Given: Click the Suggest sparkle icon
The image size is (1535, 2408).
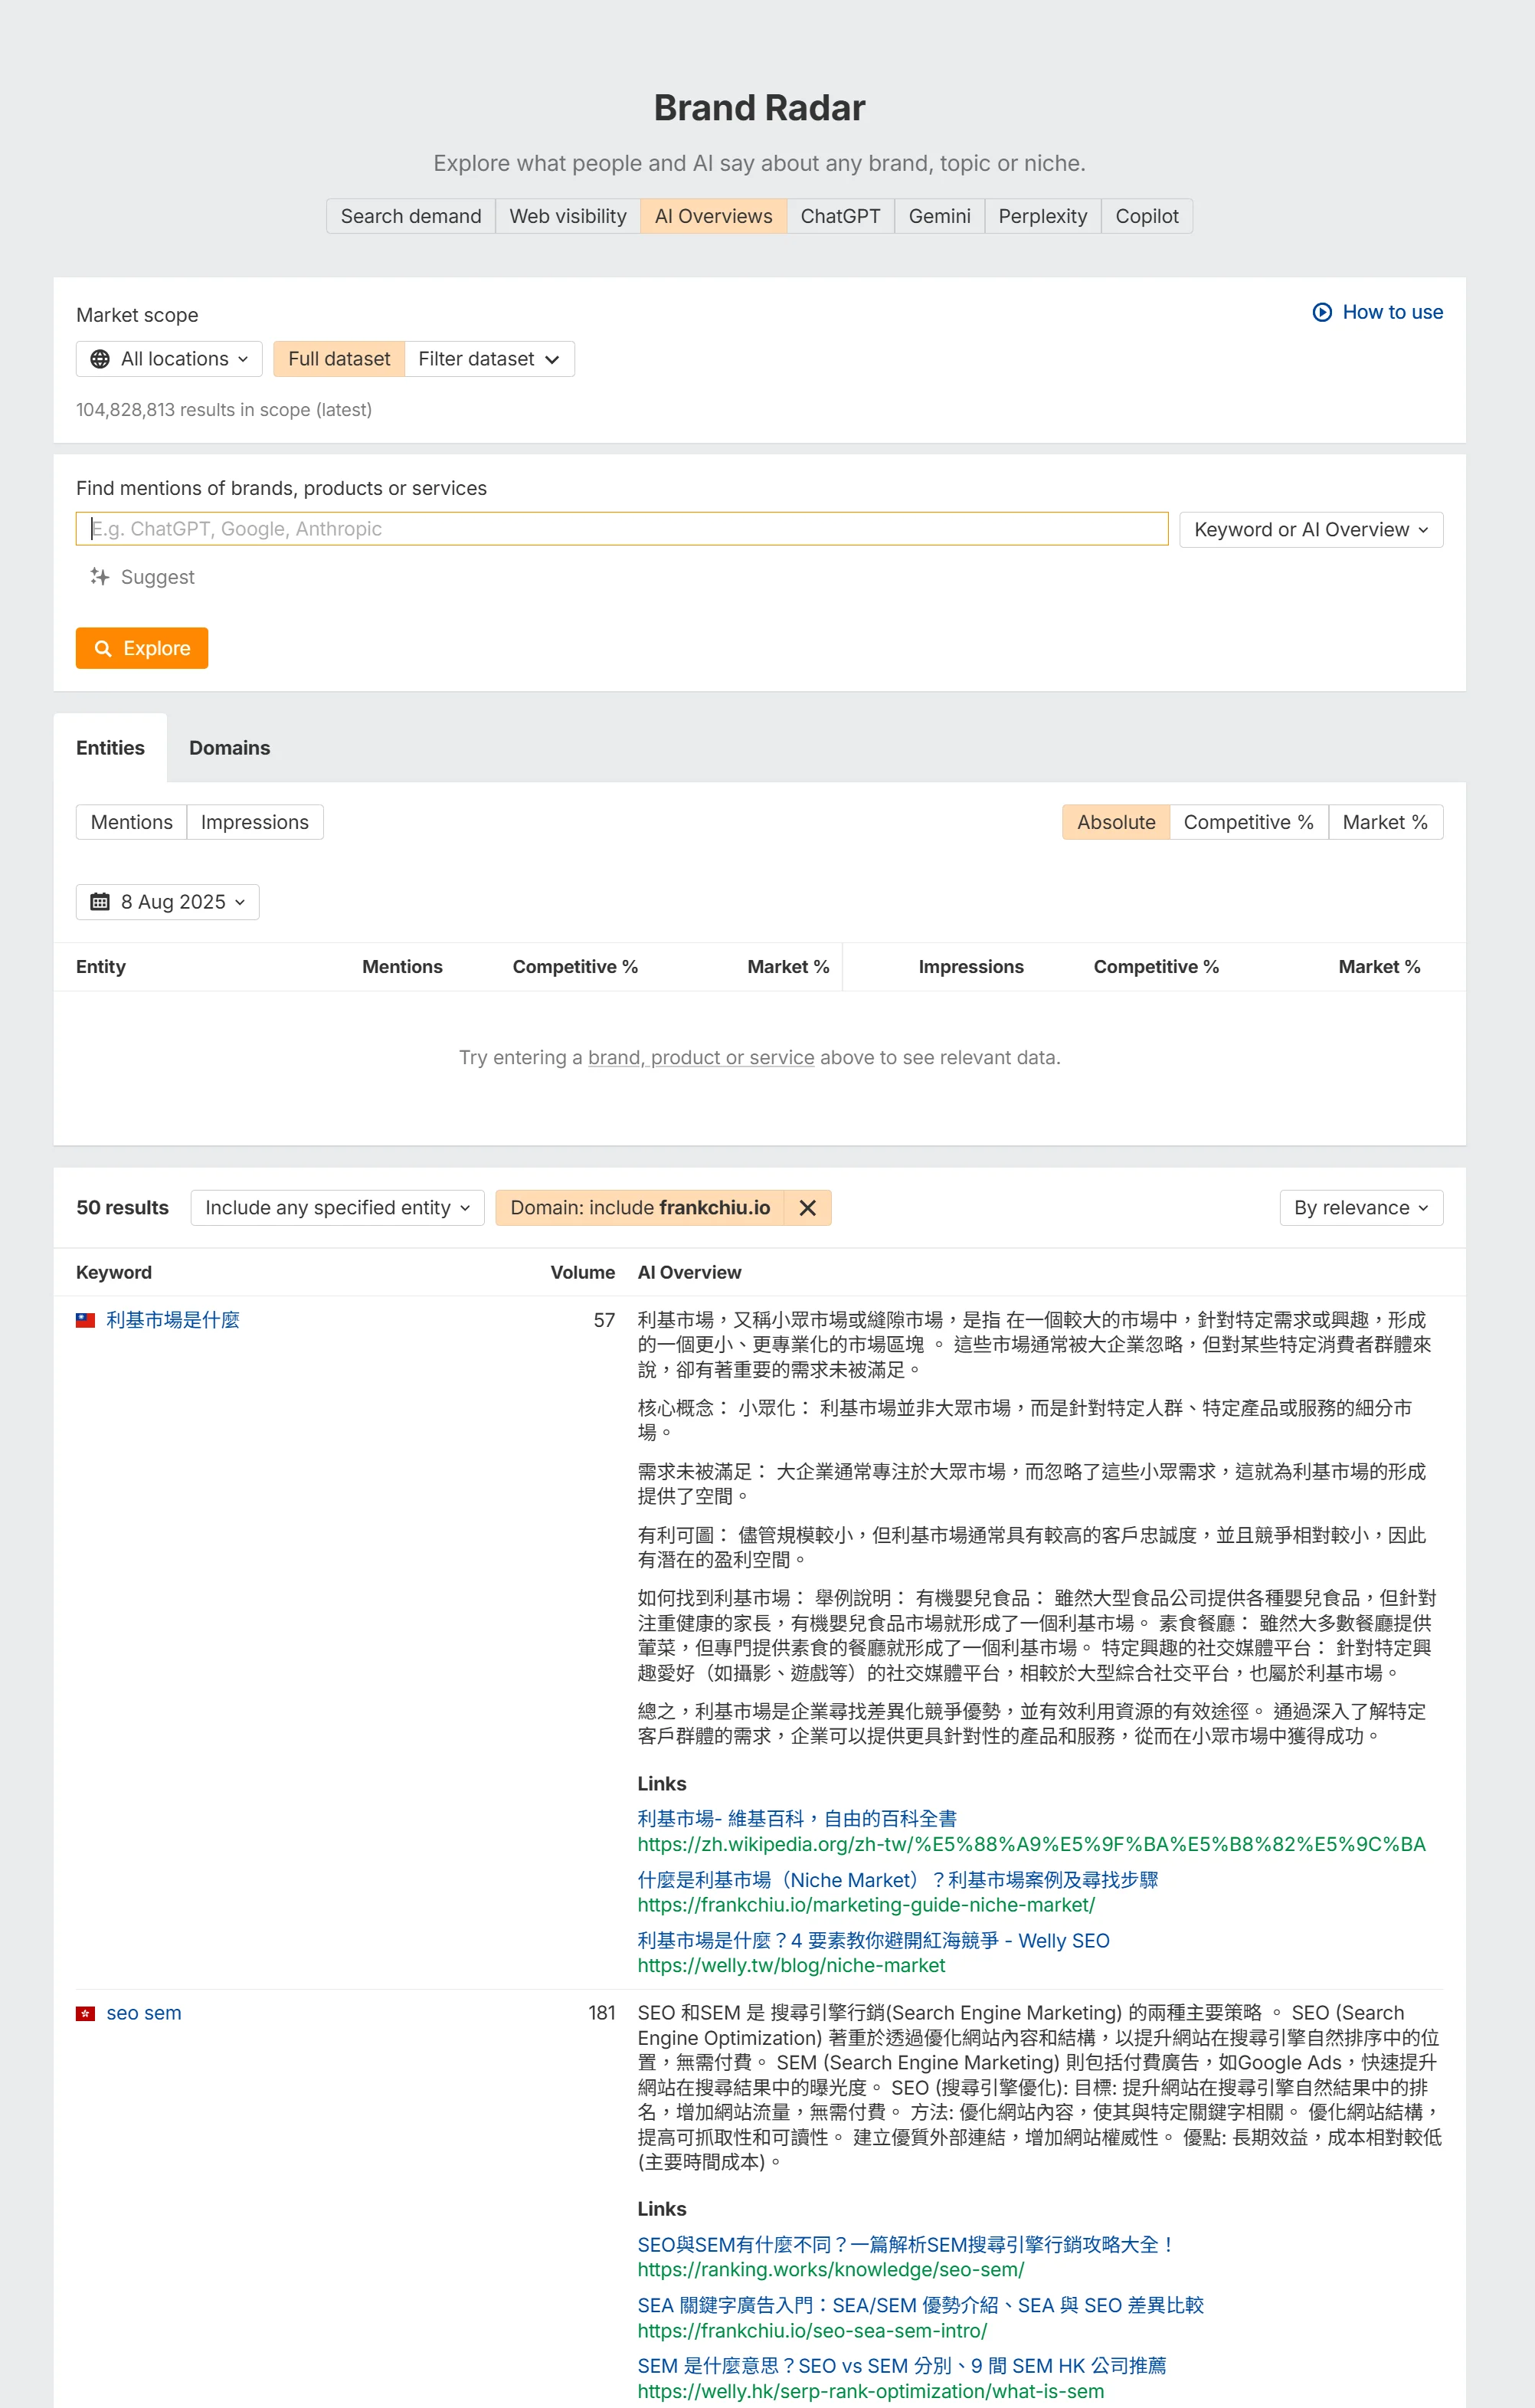Looking at the screenshot, I should [99, 576].
